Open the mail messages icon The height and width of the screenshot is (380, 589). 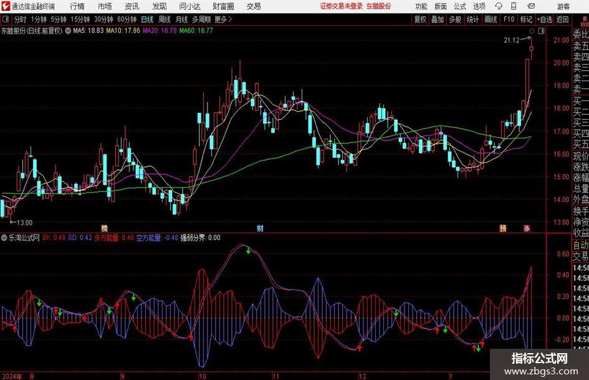[x=531, y=6]
